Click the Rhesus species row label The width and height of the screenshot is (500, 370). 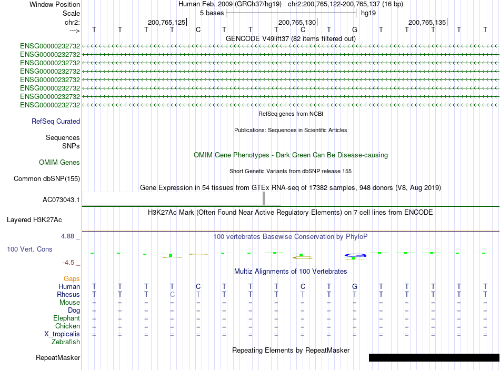coord(68,294)
